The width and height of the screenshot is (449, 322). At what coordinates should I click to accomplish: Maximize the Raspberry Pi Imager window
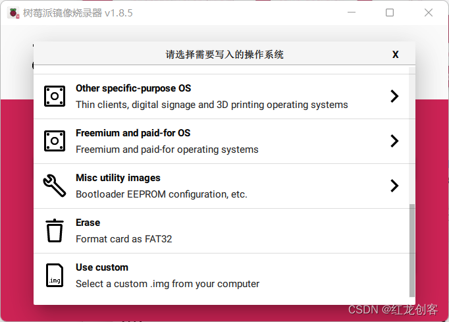pos(390,13)
